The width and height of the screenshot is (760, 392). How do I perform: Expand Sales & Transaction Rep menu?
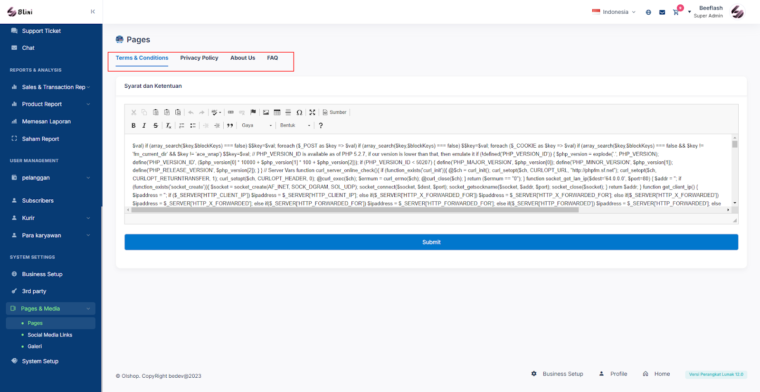51,87
